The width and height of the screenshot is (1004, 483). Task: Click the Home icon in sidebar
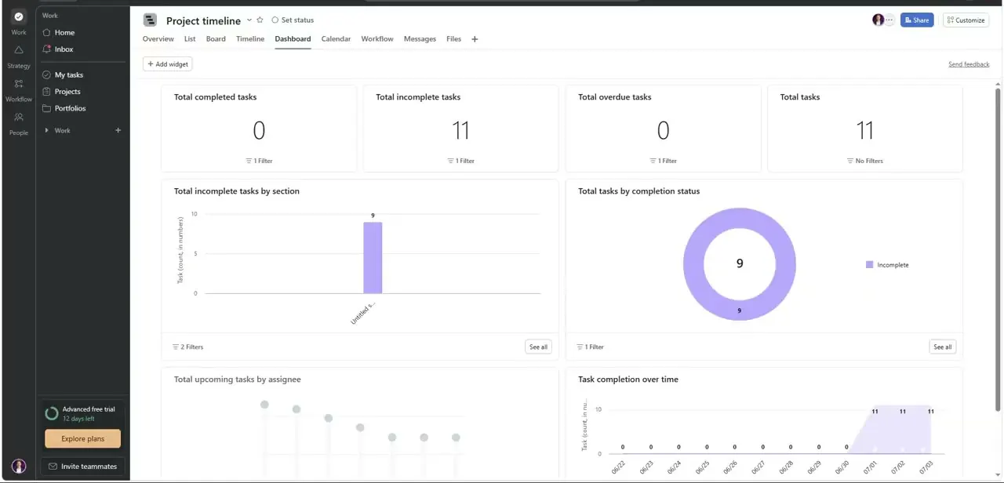point(47,32)
